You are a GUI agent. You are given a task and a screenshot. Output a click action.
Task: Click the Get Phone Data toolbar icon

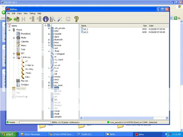click(9, 19)
